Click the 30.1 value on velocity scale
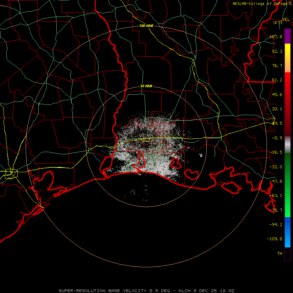Viewport: 293px width, 293px height. click(x=277, y=109)
